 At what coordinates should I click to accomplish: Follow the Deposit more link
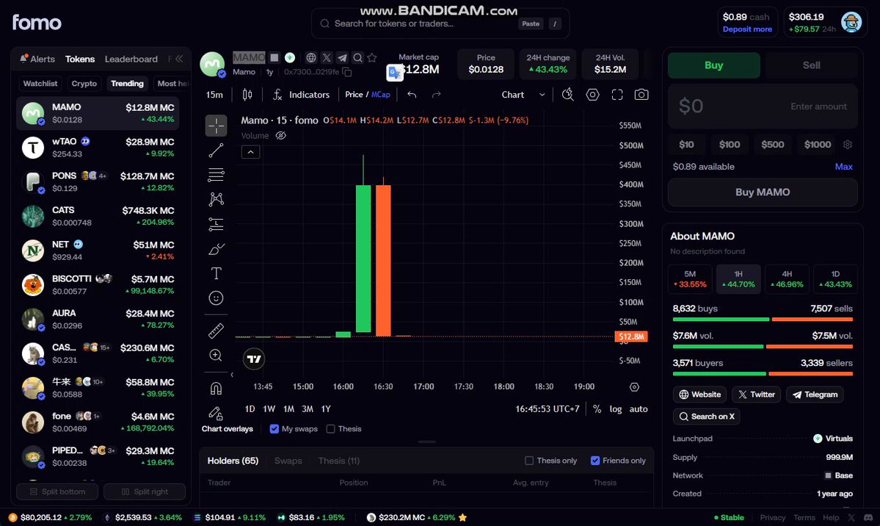pos(747,29)
